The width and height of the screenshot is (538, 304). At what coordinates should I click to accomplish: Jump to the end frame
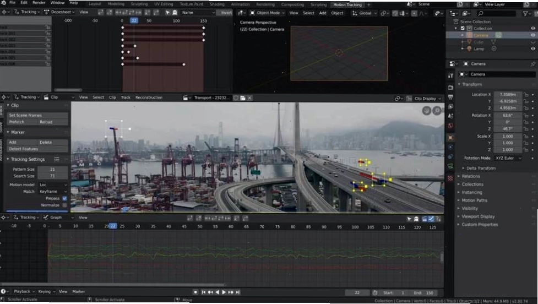point(237,292)
